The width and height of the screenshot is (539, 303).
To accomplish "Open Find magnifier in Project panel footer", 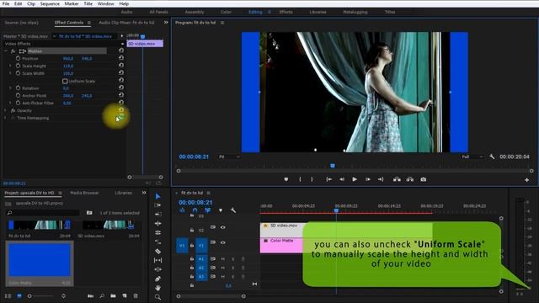I will tap(102, 295).
